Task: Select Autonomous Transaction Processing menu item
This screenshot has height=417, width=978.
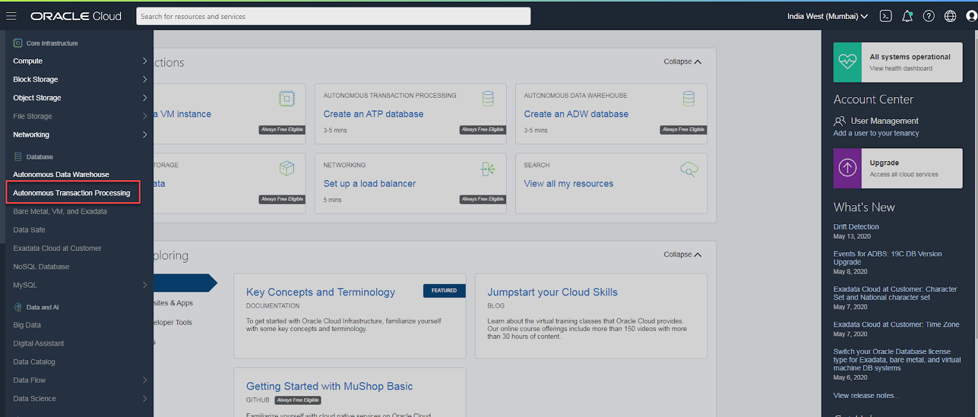Action: click(72, 193)
